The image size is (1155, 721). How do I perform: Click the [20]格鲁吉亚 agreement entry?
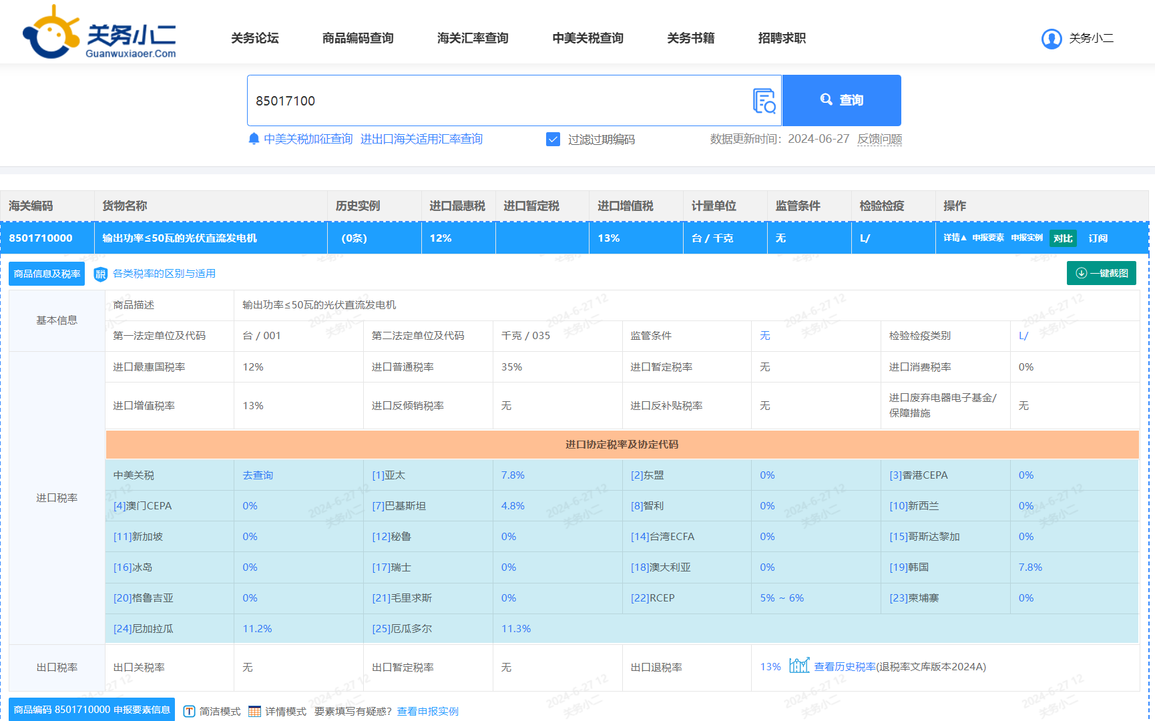click(x=143, y=598)
